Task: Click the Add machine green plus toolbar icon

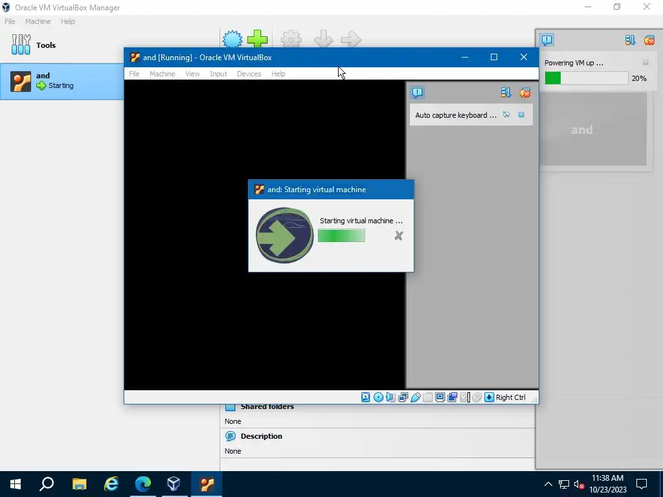Action: click(257, 39)
